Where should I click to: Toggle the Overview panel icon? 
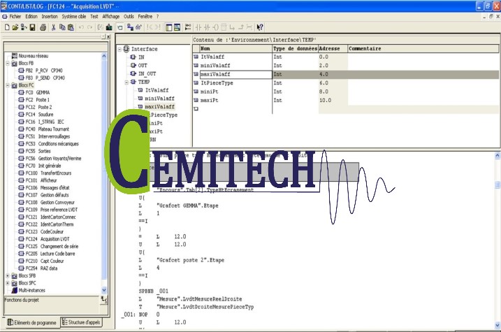168,27
